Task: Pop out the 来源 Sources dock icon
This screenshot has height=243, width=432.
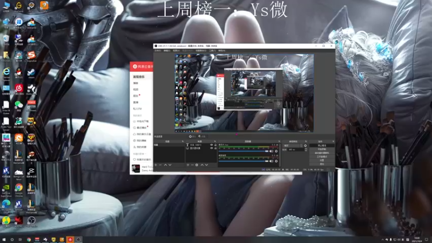Action: coord(215,141)
